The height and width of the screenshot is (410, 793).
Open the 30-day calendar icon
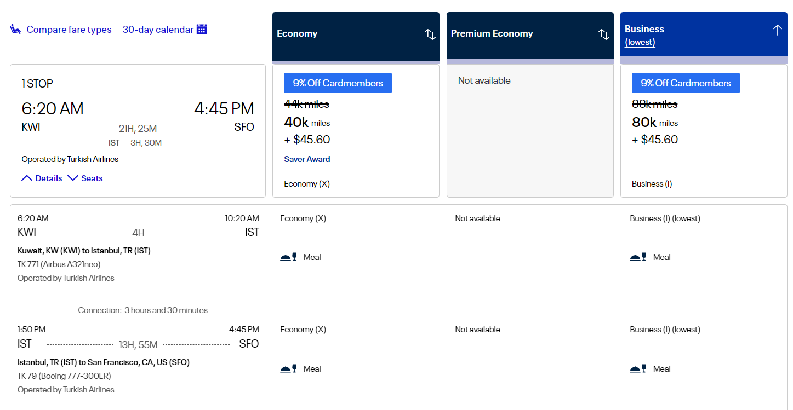202,29
